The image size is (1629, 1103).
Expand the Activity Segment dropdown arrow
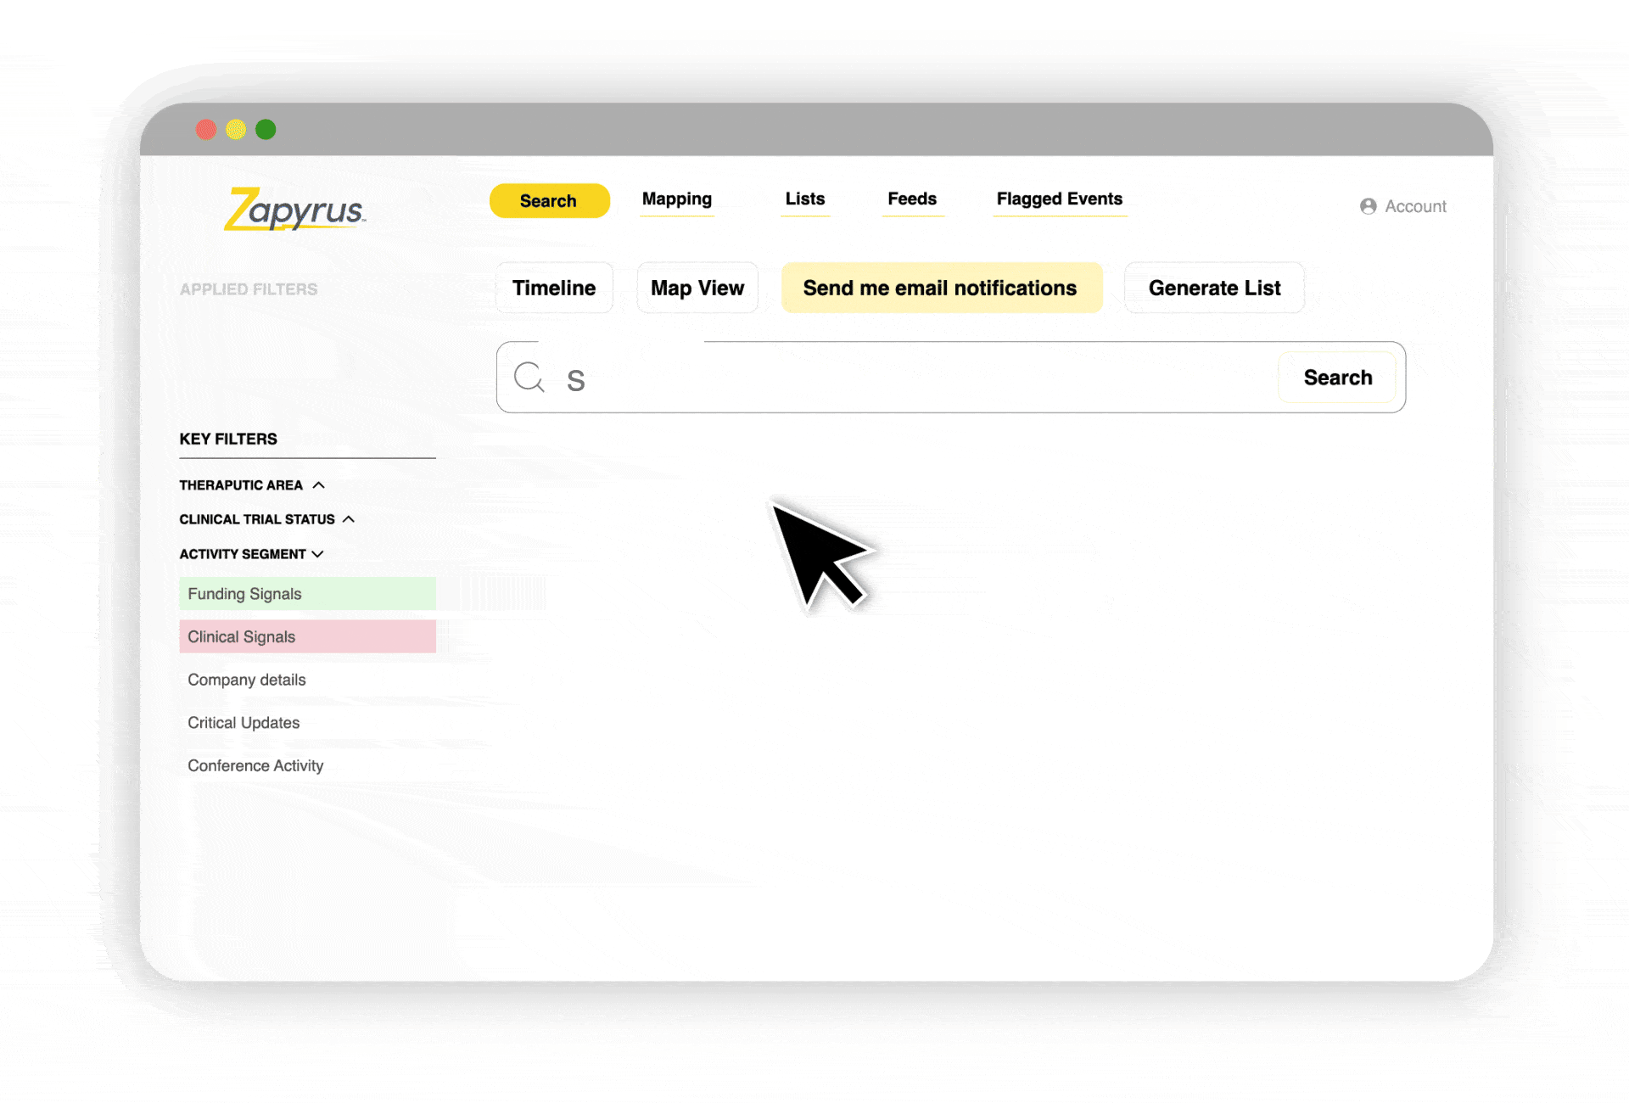[x=318, y=554]
